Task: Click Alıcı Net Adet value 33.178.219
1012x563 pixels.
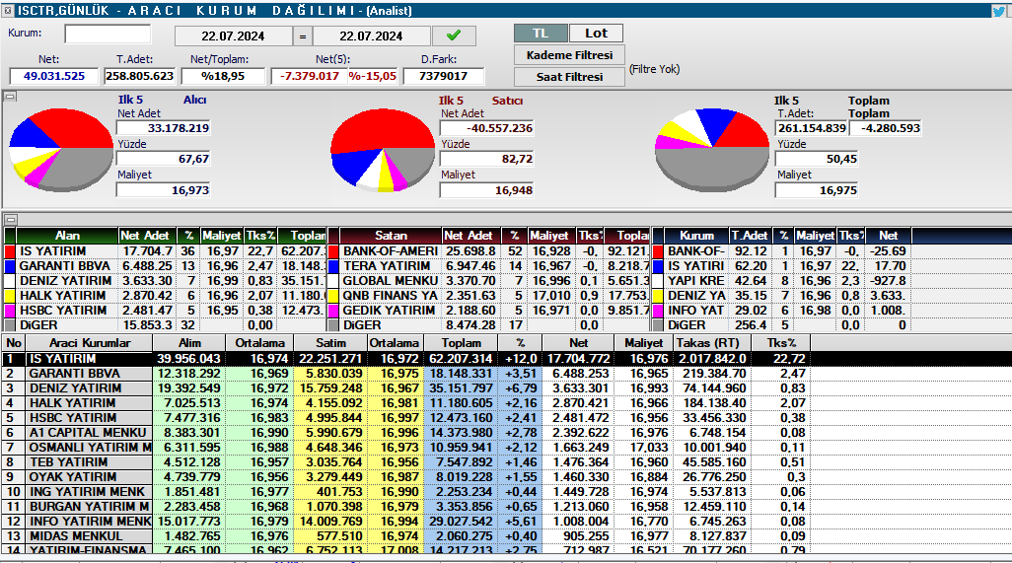Action: (164, 128)
